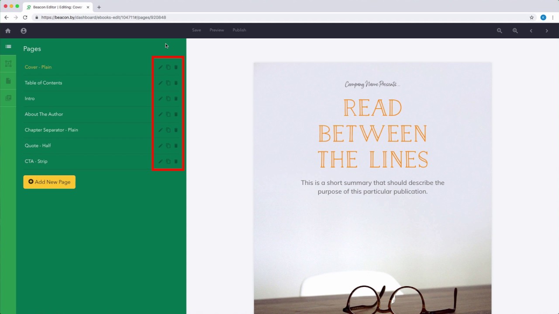The image size is (559, 314).
Task: Duplicate the Quote - Half page
Action: pos(168,146)
